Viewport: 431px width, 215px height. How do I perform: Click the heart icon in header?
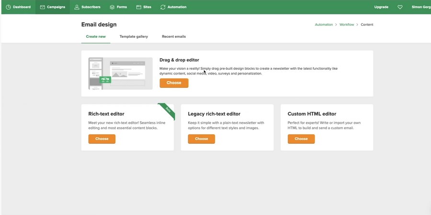click(400, 7)
